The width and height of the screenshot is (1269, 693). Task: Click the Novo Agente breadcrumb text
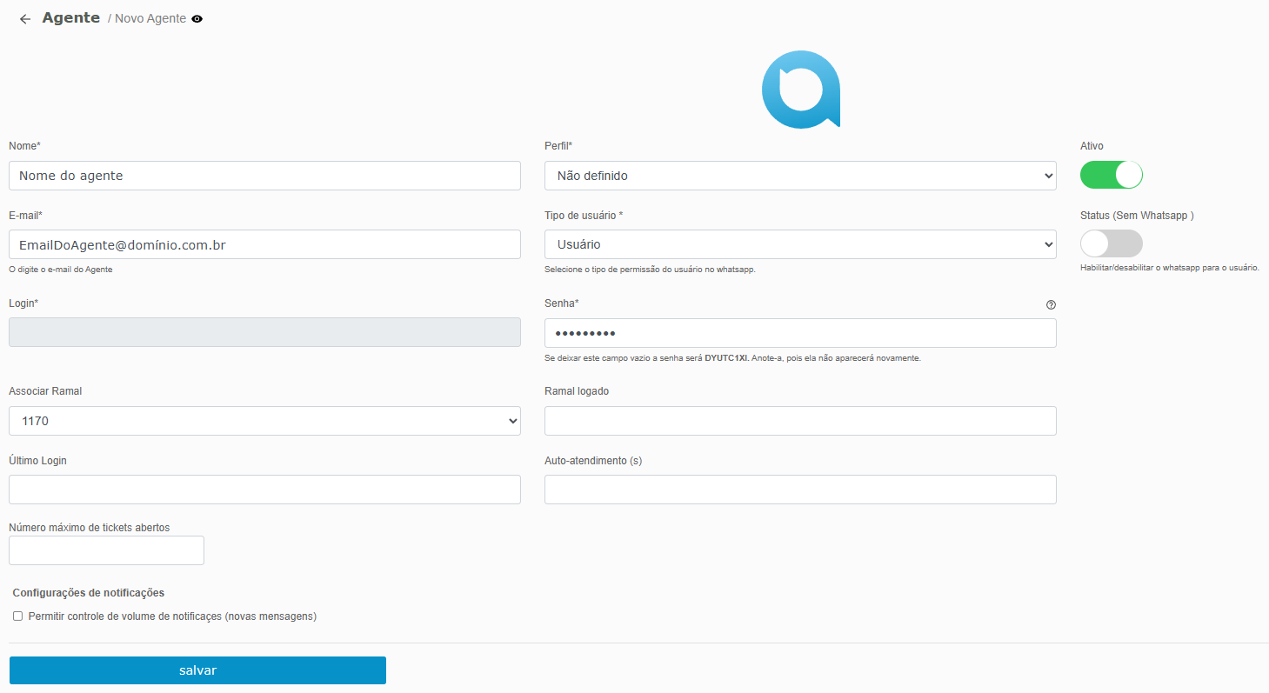click(150, 19)
